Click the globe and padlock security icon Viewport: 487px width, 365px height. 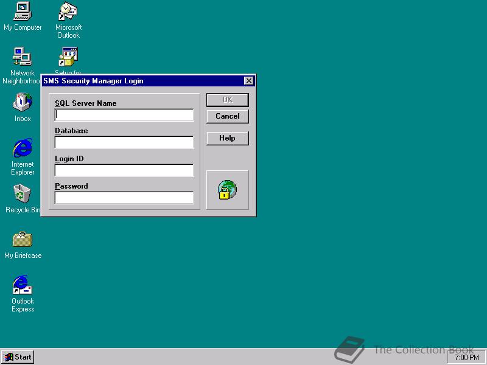tap(227, 190)
